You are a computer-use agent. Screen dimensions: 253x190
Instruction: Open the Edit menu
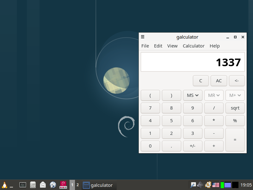pyautogui.click(x=158, y=46)
